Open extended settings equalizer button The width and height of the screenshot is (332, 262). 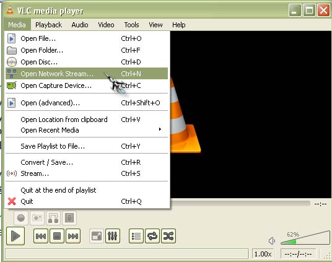coord(113,236)
